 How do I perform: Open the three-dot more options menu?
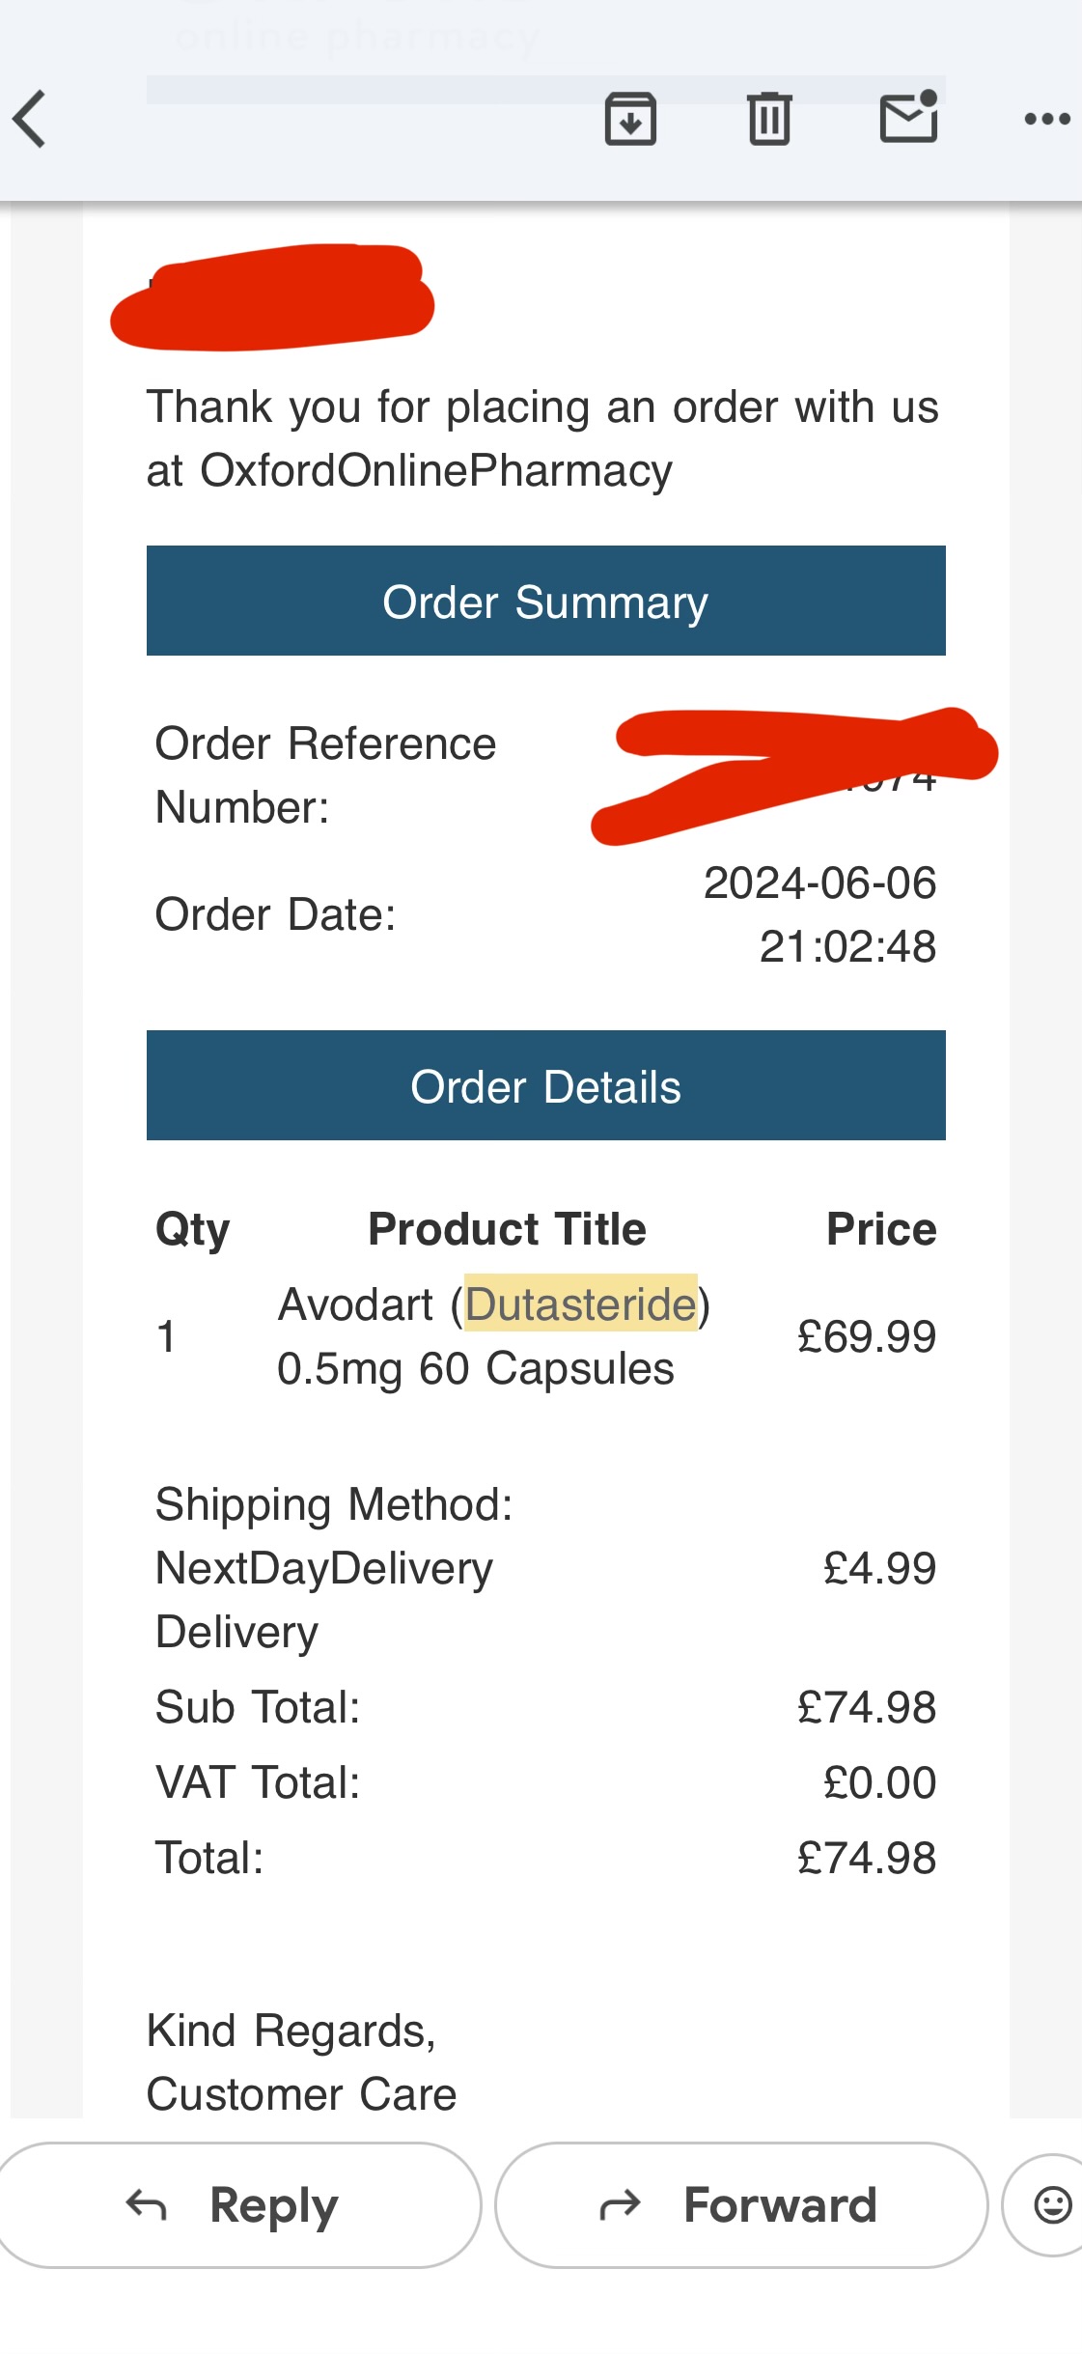coord(1046,120)
